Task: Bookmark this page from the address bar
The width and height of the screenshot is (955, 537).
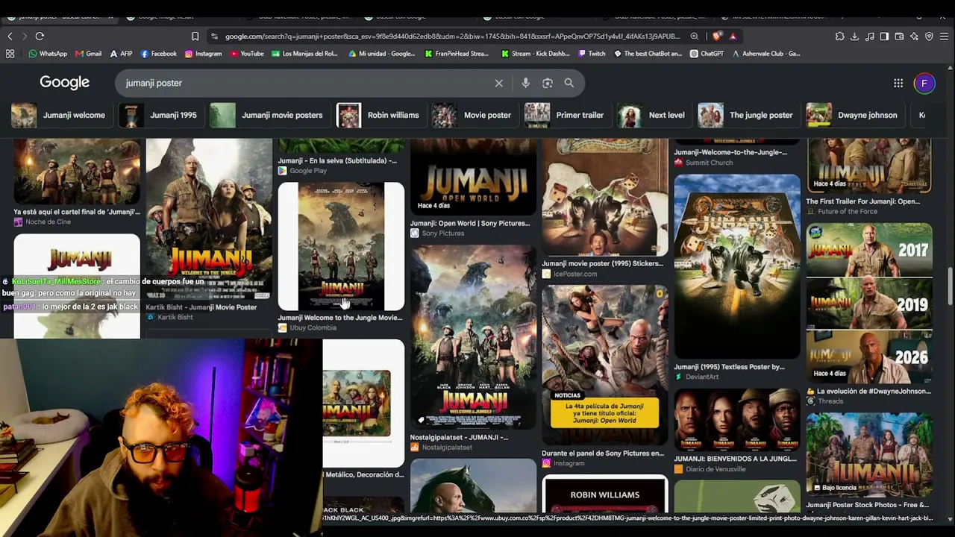Action: [x=195, y=36]
